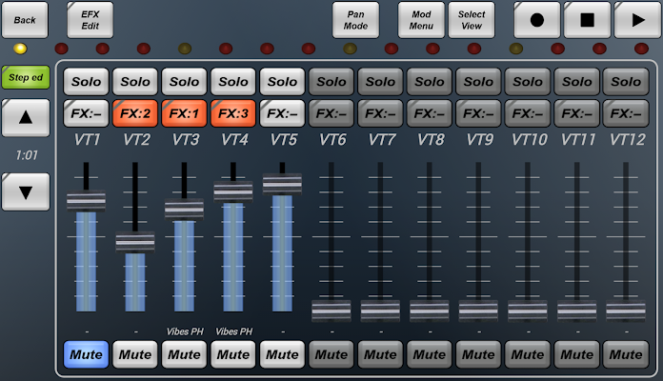The width and height of the screenshot is (663, 381).
Task: Start recording with the Record button
Action: click(537, 20)
